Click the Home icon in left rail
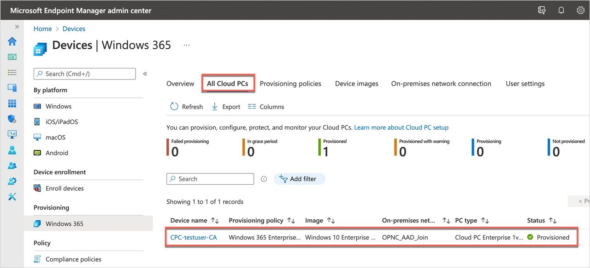 tap(12, 41)
